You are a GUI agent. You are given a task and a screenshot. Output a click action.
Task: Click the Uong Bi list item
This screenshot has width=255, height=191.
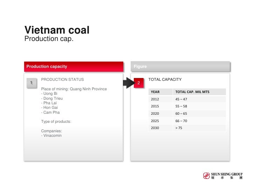[x=49, y=93]
